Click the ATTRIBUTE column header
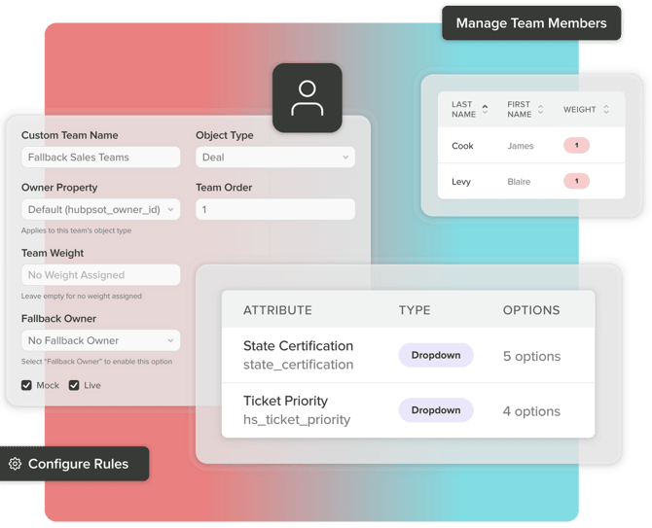652x528 pixels. (277, 310)
